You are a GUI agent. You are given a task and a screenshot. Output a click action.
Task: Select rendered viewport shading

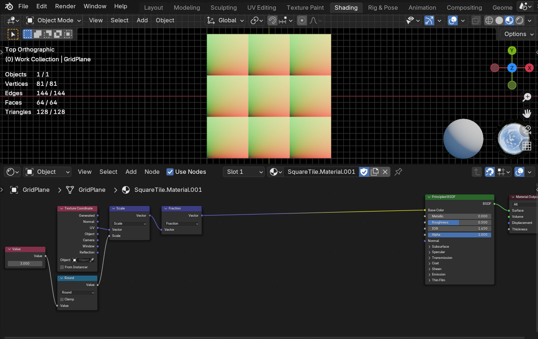519,21
